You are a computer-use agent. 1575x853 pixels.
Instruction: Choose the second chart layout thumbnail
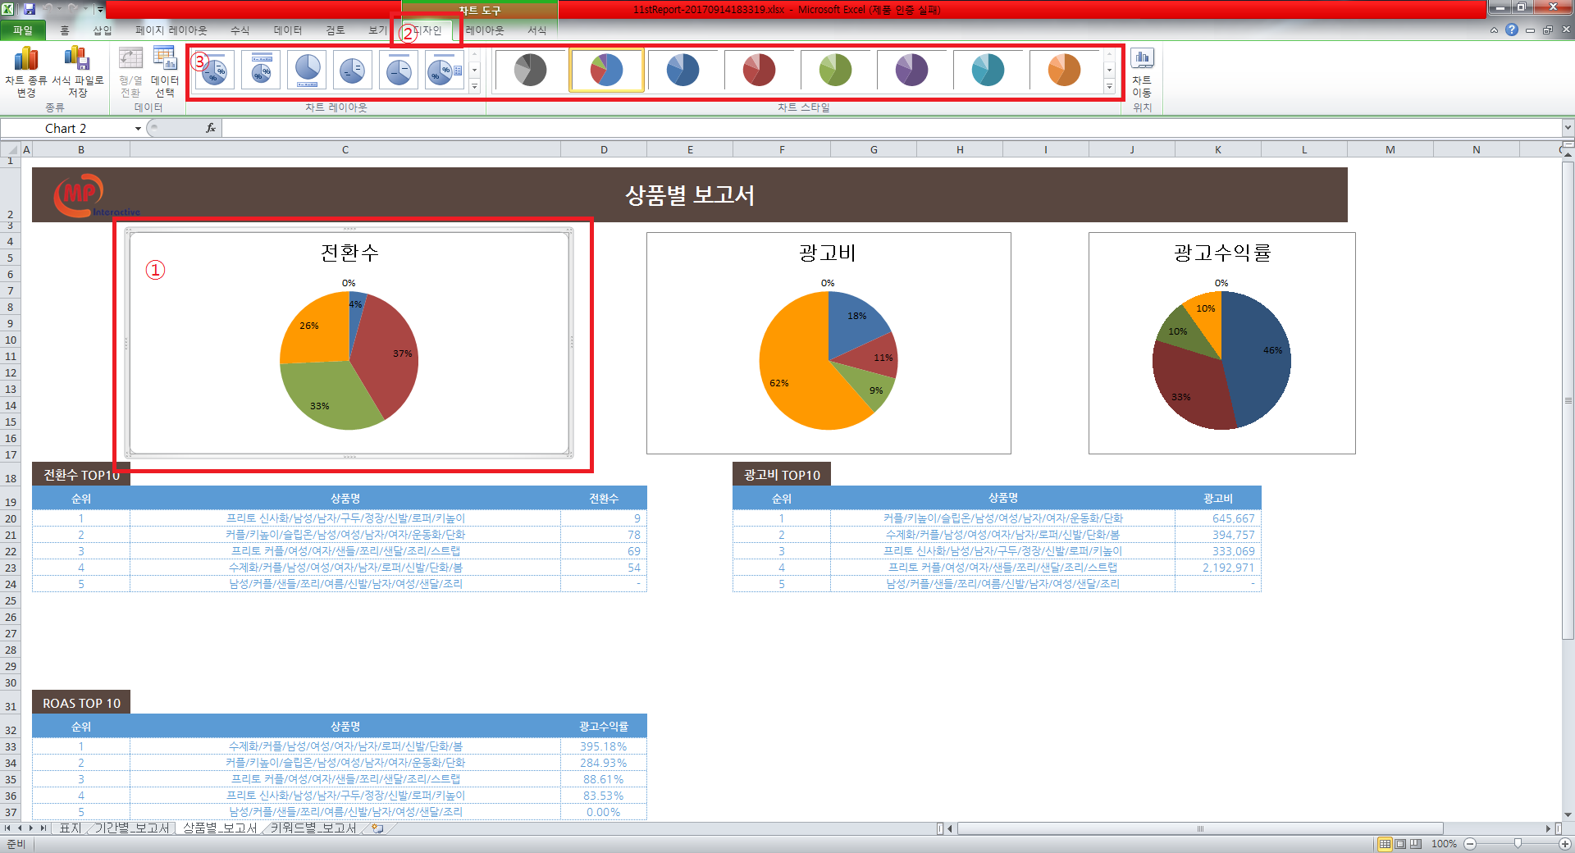[x=261, y=70]
